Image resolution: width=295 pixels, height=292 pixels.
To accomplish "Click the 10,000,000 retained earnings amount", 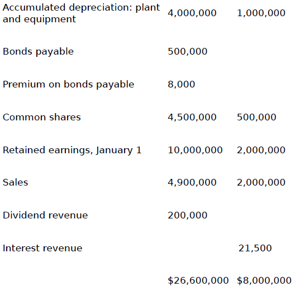I will (195, 150).
